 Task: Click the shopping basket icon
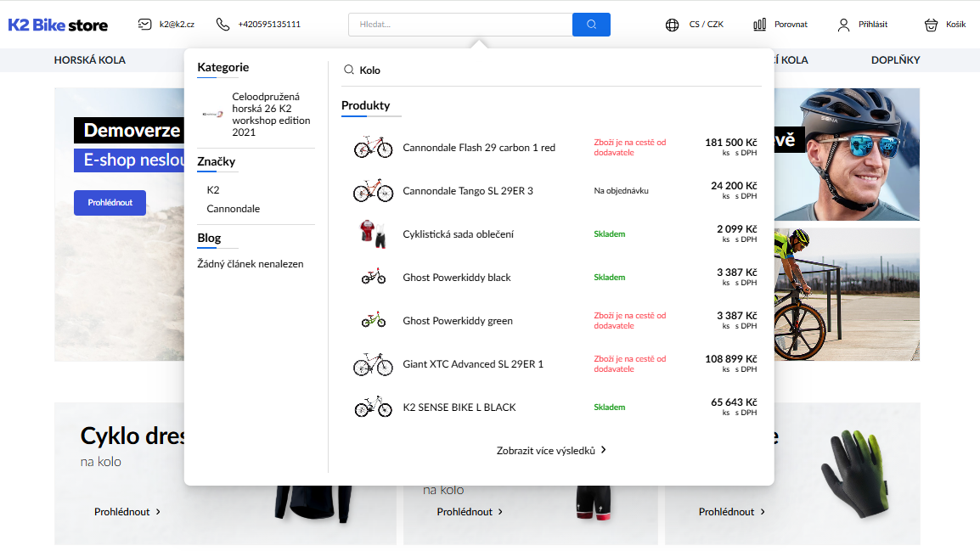coord(932,25)
